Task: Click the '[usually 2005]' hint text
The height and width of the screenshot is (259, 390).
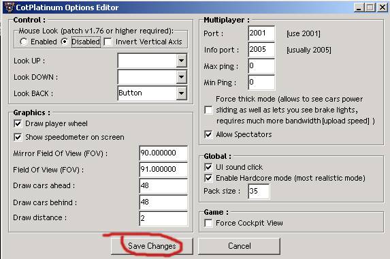Action: (x=309, y=50)
